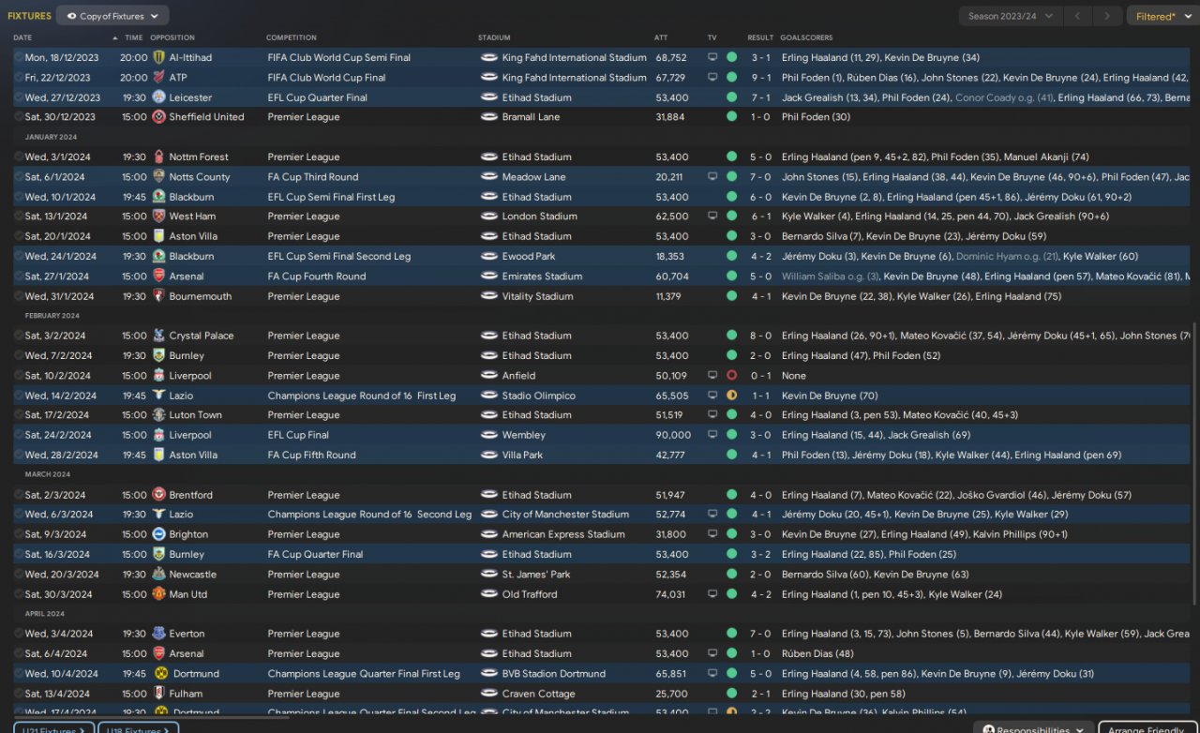Click attendance figure 90,000
1200x733 pixels.
pos(673,435)
